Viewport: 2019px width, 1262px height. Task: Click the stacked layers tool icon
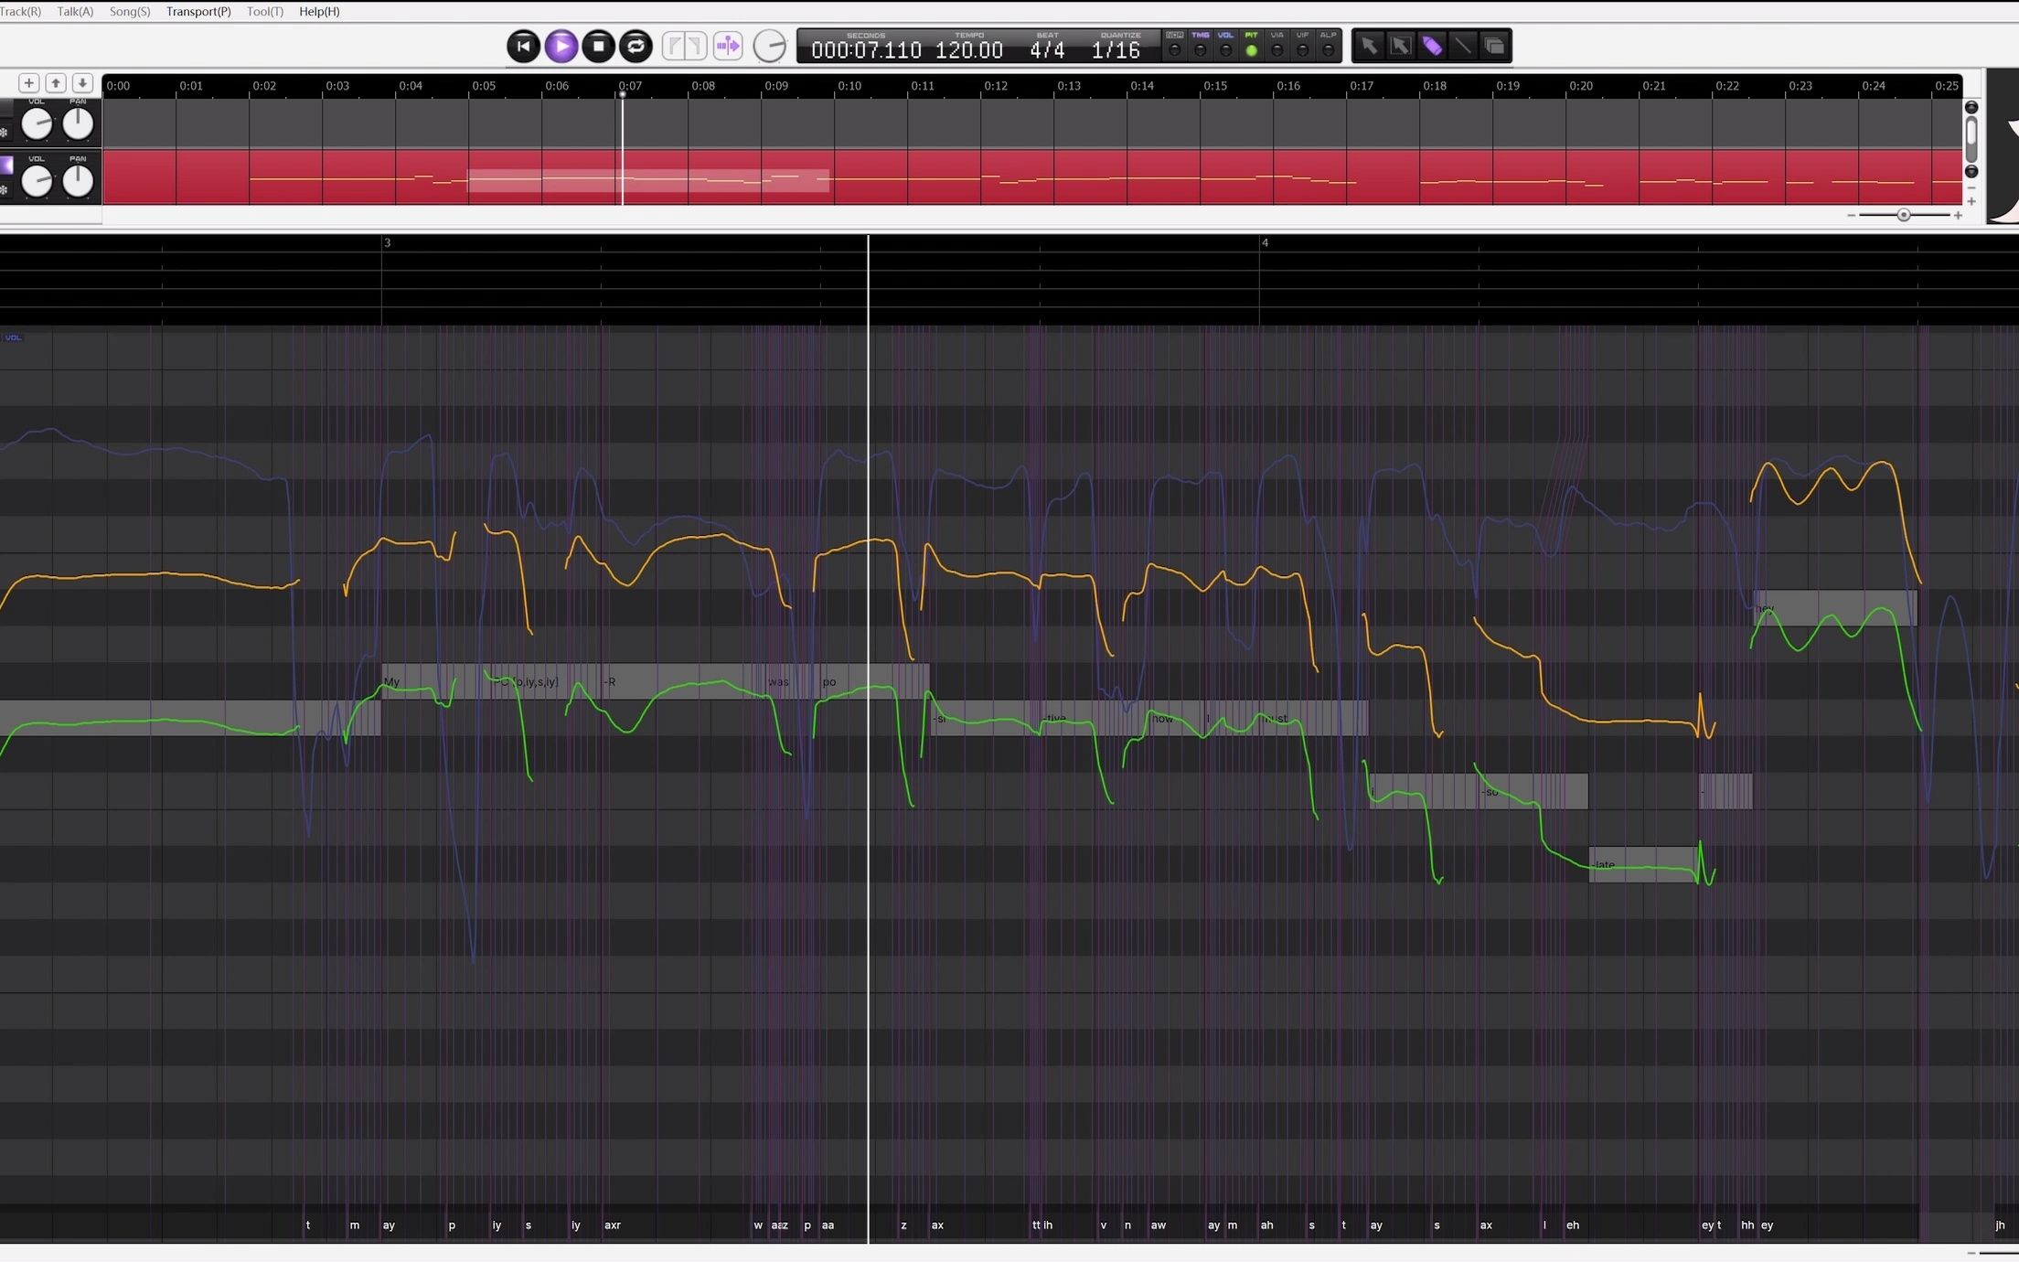[x=1494, y=46]
